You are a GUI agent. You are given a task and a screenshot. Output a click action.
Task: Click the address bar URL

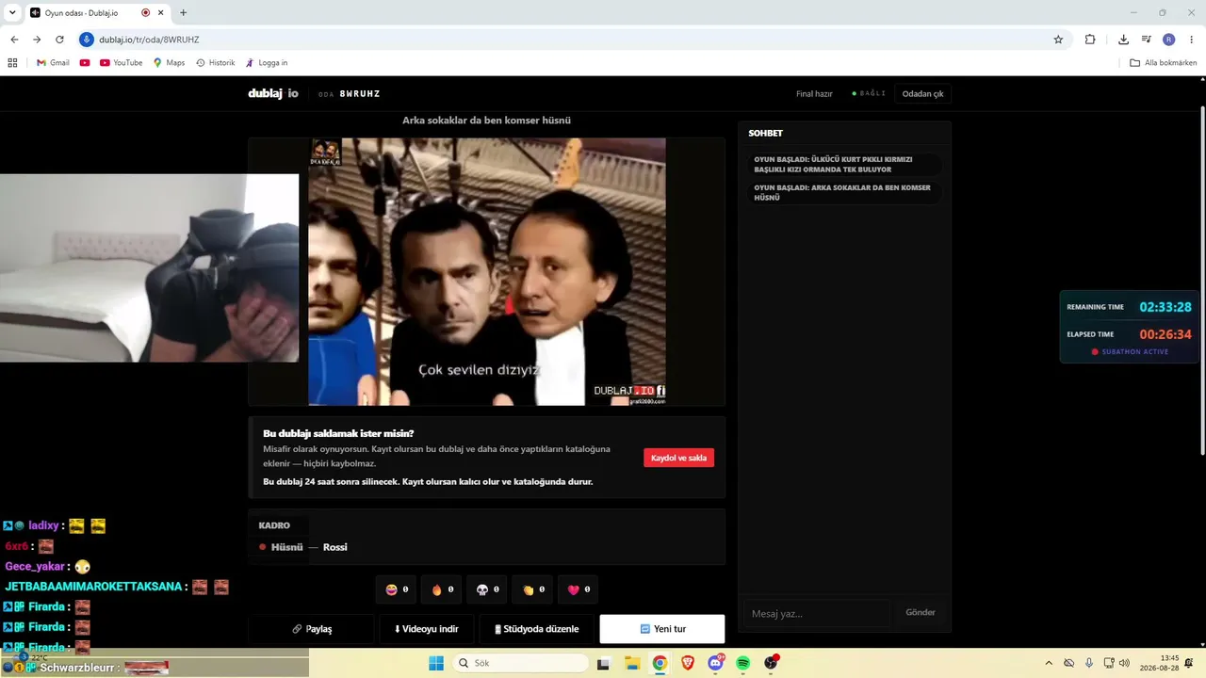point(149,40)
